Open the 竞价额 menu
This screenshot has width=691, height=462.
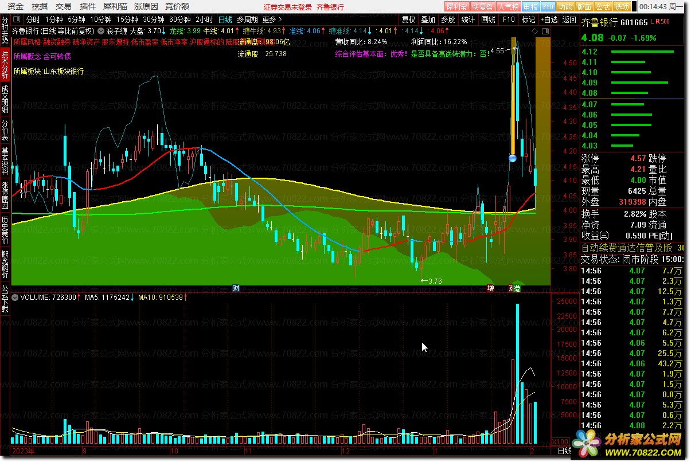pyautogui.click(x=177, y=6)
